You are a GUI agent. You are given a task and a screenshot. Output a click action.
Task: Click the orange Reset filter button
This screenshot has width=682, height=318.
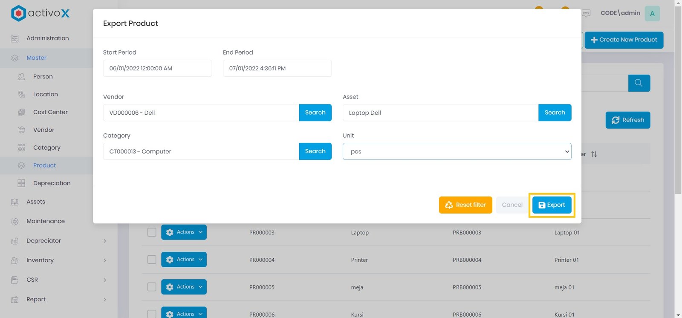pyautogui.click(x=465, y=205)
